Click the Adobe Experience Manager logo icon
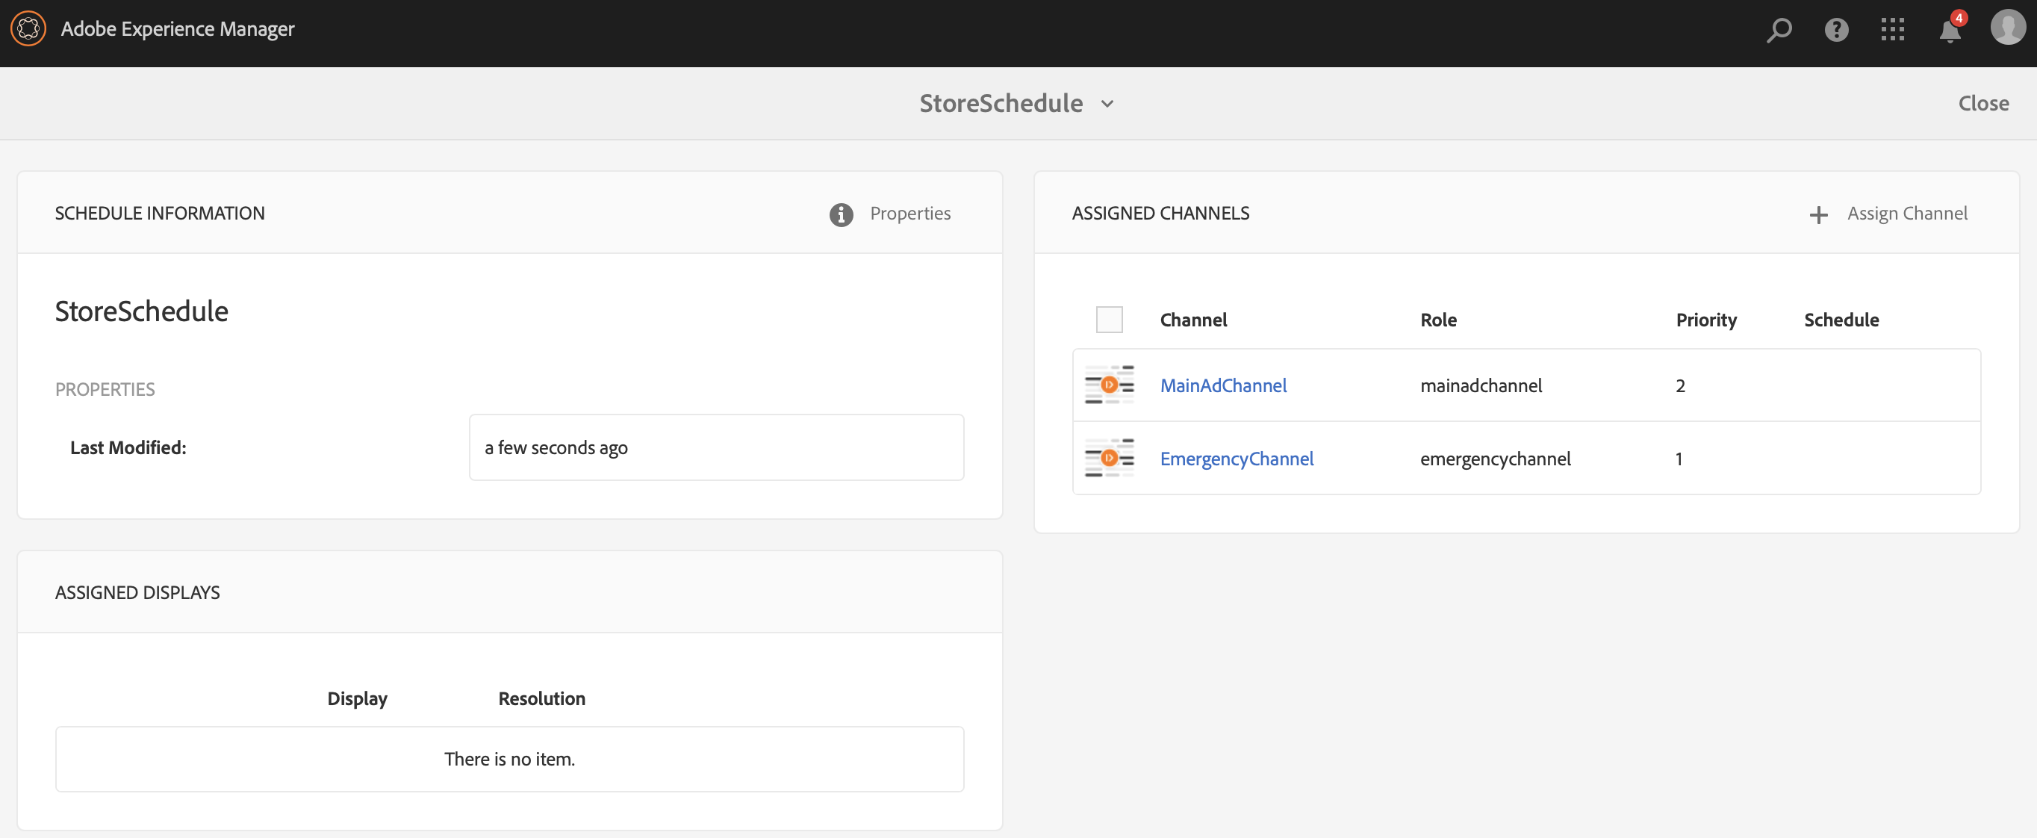2037x838 pixels. (28, 29)
